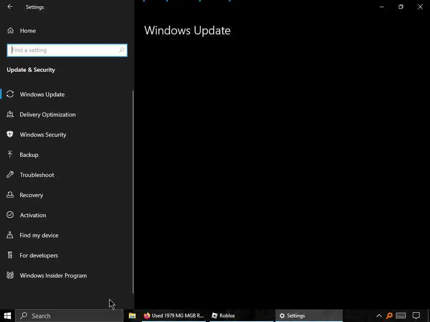Show hidden system tray icons

pyautogui.click(x=379, y=316)
